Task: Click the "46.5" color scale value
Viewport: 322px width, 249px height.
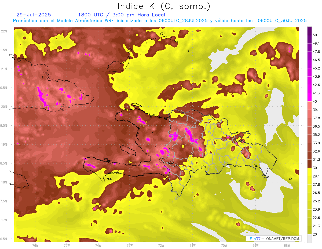Action: [x=316, y=60]
